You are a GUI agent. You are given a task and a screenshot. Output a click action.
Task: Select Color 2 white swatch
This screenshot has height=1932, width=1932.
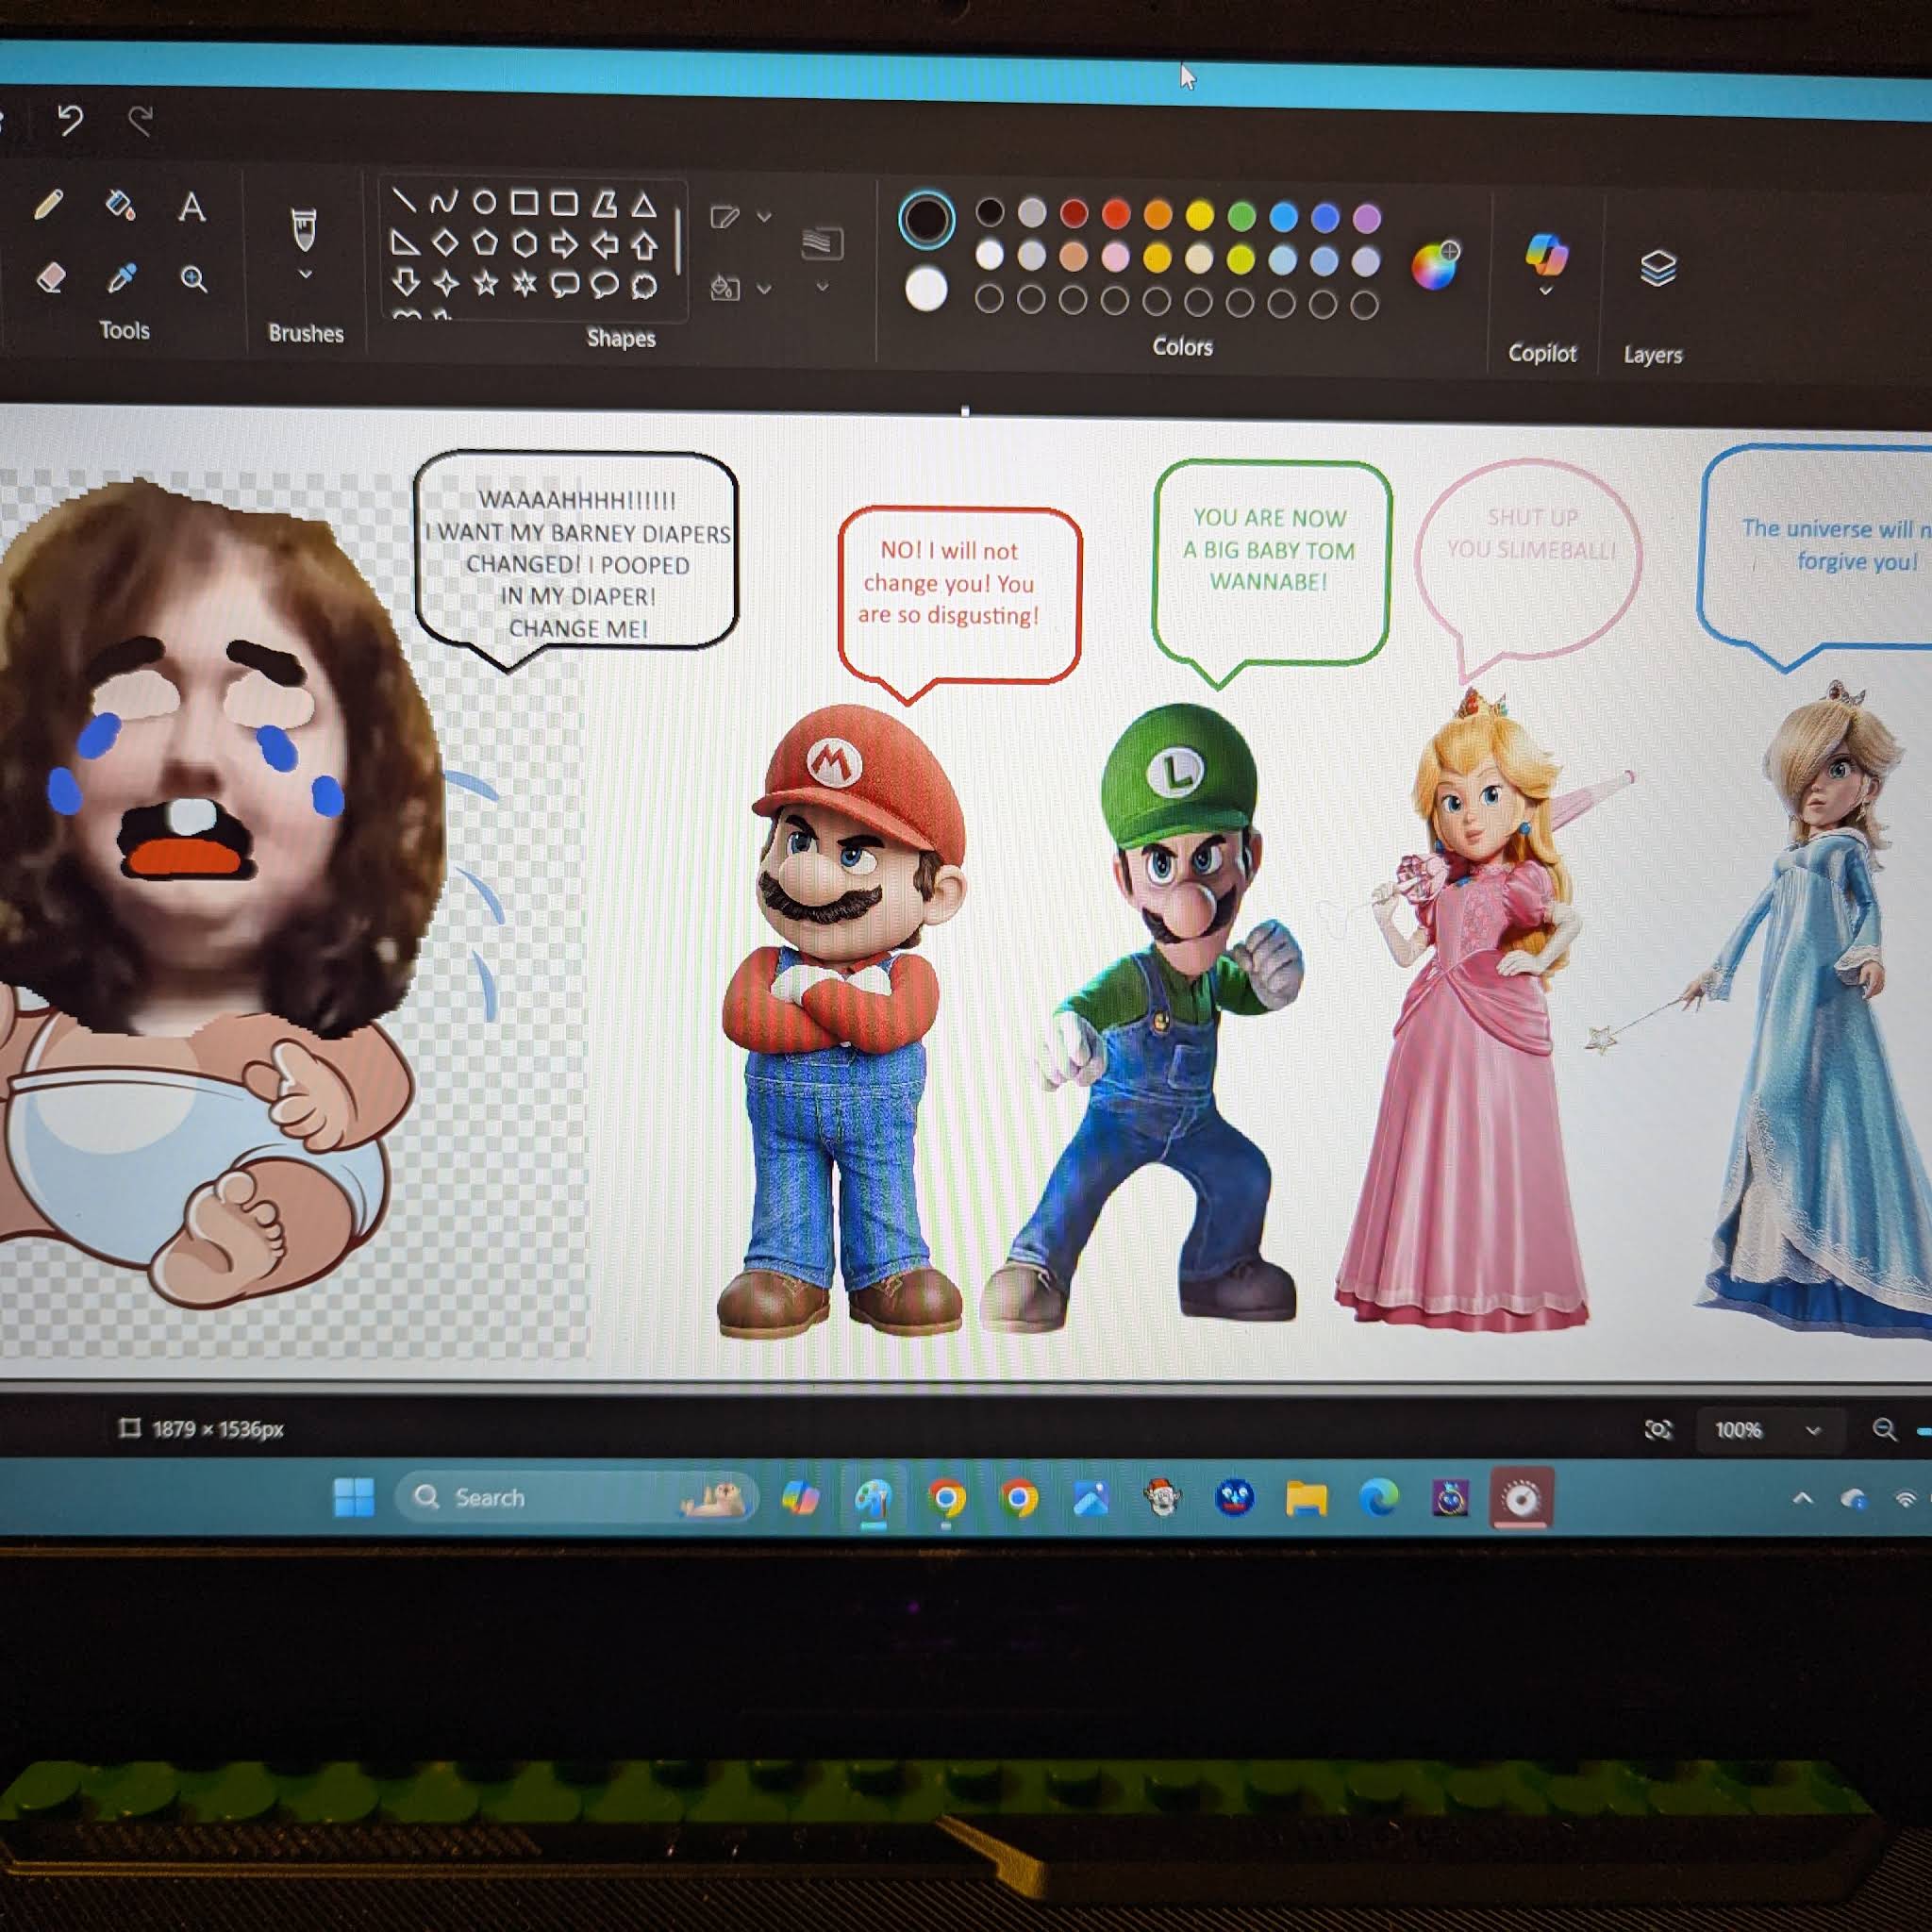tap(926, 290)
